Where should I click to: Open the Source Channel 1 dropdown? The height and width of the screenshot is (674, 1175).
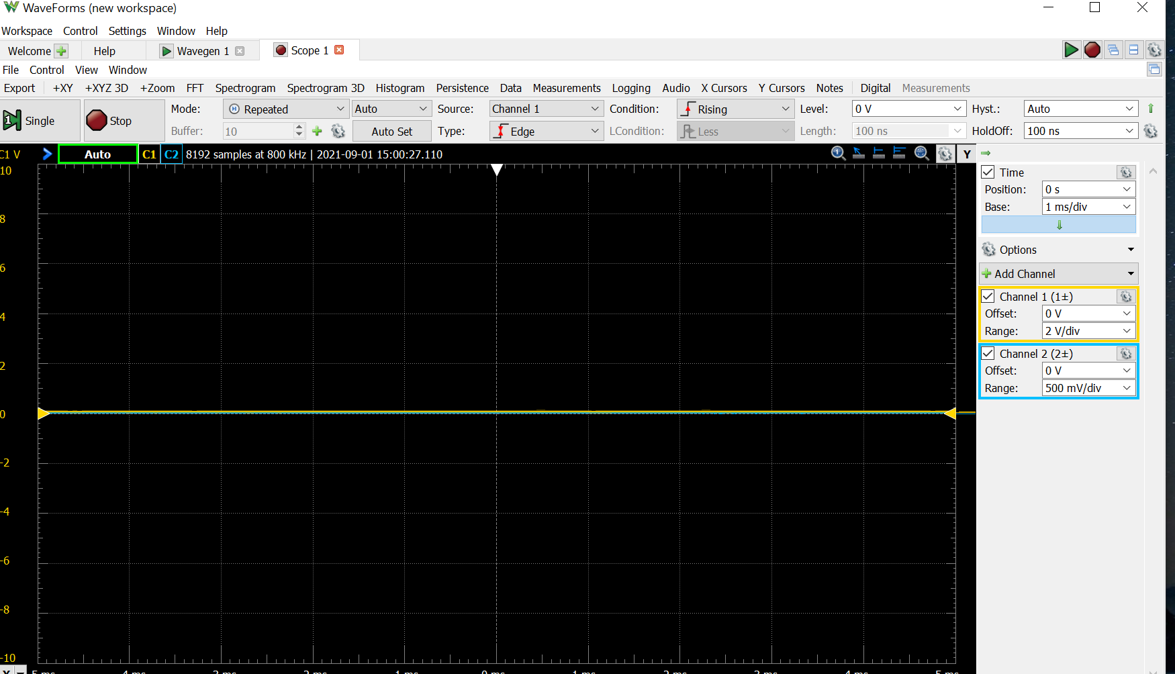click(546, 109)
